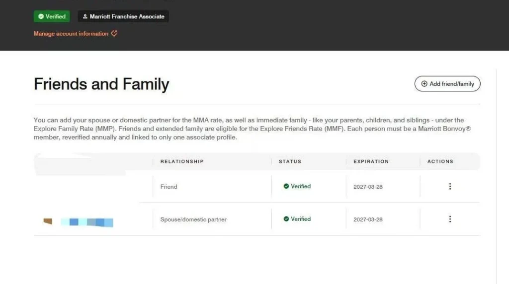Click the green check icon in Friend row status

coord(286,186)
